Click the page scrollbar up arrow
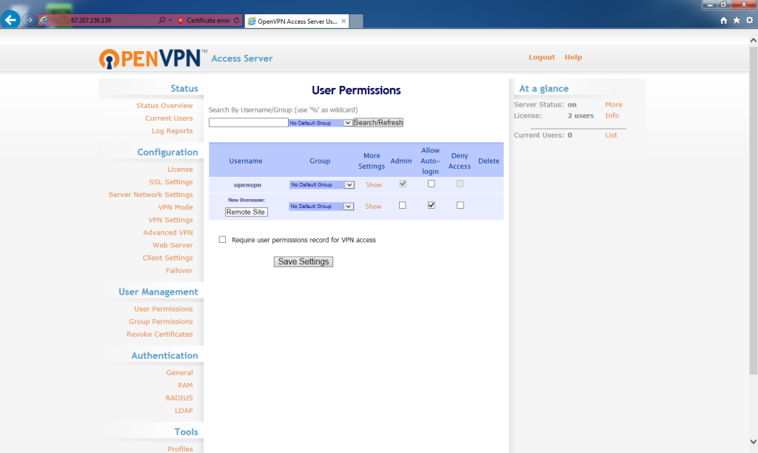This screenshot has height=453, width=758. point(753,41)
